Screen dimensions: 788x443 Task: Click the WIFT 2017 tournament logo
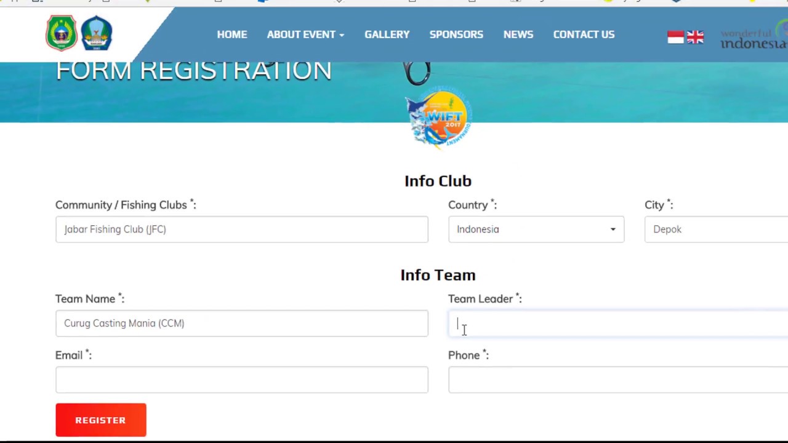(438, 118)
